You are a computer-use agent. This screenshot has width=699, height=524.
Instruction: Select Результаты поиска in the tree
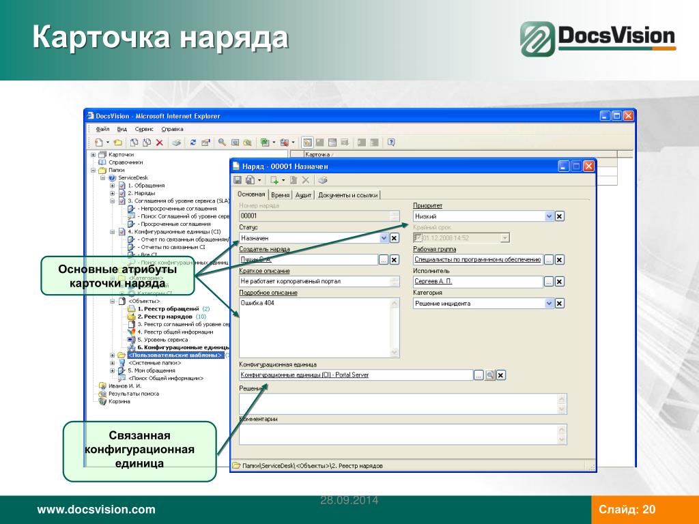134,394
